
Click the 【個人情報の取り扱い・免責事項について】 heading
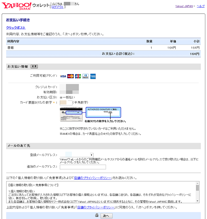[33, 185]
